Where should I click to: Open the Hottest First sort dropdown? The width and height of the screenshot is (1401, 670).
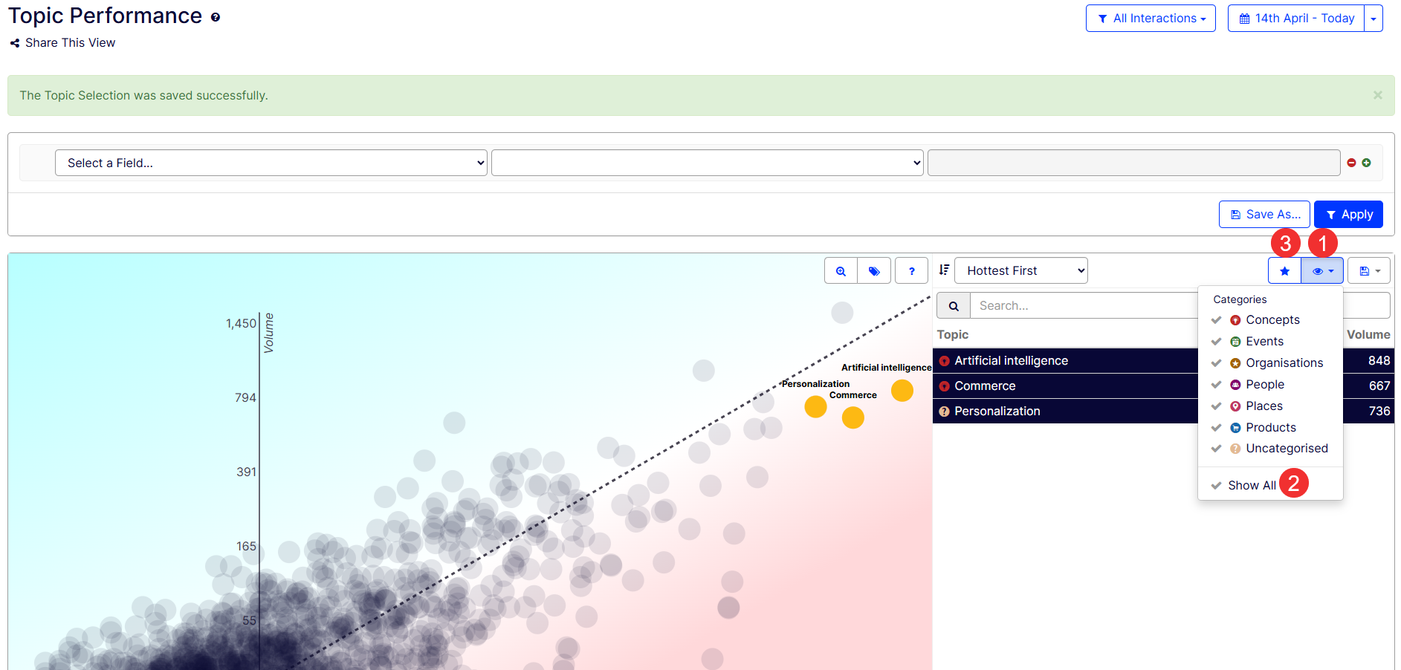[x=1020, y=270]
